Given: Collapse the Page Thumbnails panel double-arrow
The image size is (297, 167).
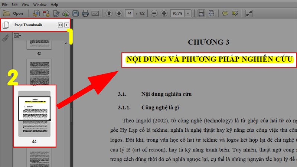Looking at the screenshot, I should [60, 25].
